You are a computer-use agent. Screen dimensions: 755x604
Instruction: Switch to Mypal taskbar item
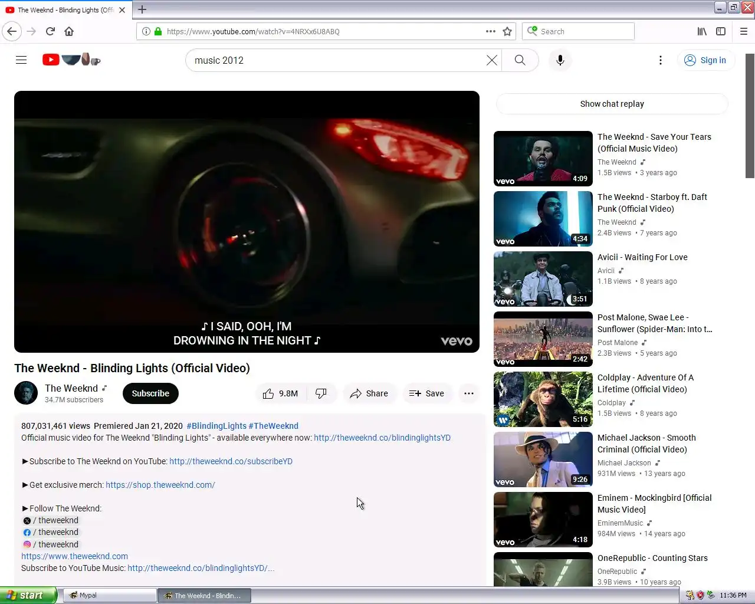[110, 595]
